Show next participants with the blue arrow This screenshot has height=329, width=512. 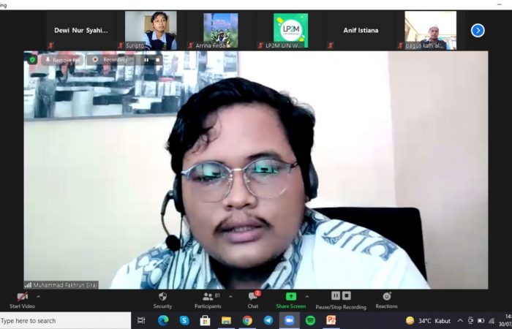point(478,30)
